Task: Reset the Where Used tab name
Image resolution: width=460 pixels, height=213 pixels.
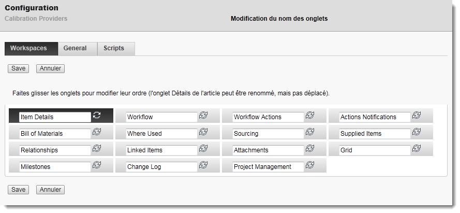Action: pyautogui.click(x=203, y=132)
